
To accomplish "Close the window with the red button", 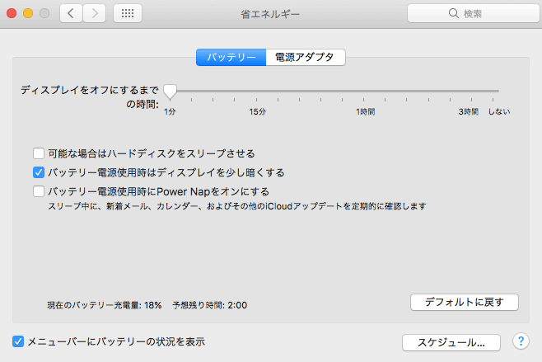I will [x=12, y=13].
